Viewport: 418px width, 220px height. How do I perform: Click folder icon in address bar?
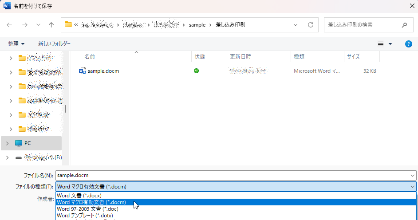pyautogui.click(x=68, y=24)
